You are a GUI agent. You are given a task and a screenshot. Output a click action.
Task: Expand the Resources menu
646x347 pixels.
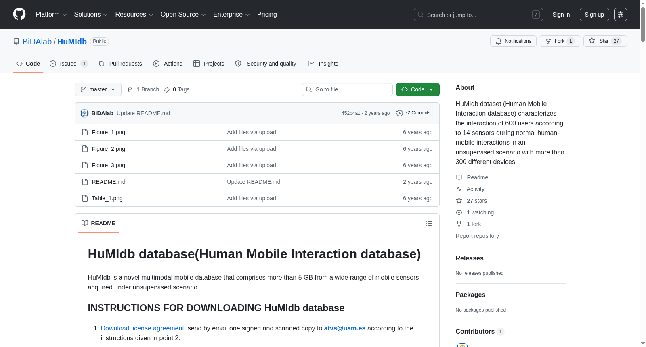(134, 15)
